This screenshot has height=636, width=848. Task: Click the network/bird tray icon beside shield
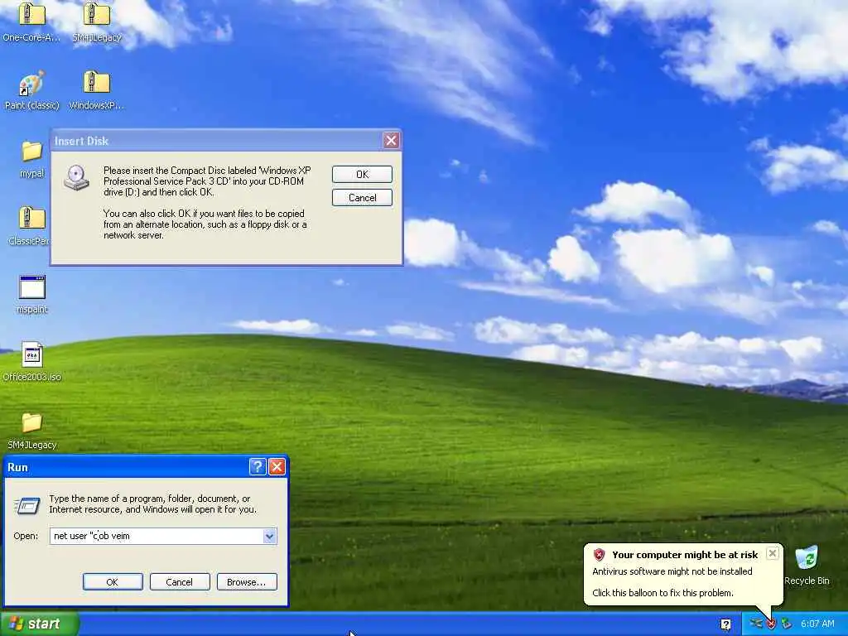pyautogui.click(x=755, y=624)
